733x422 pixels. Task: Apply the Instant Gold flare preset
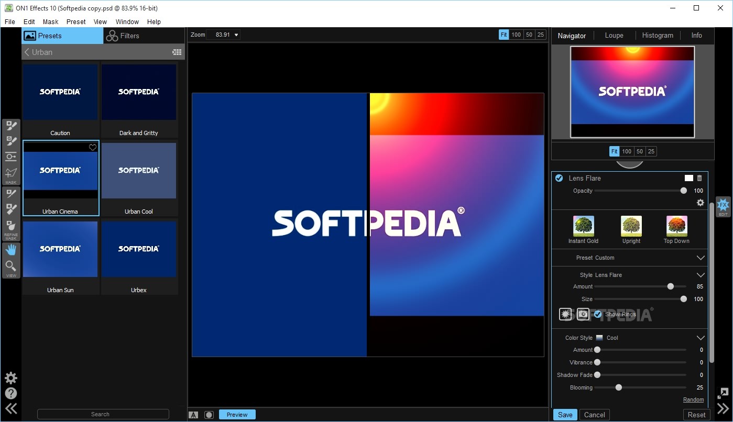583,229
